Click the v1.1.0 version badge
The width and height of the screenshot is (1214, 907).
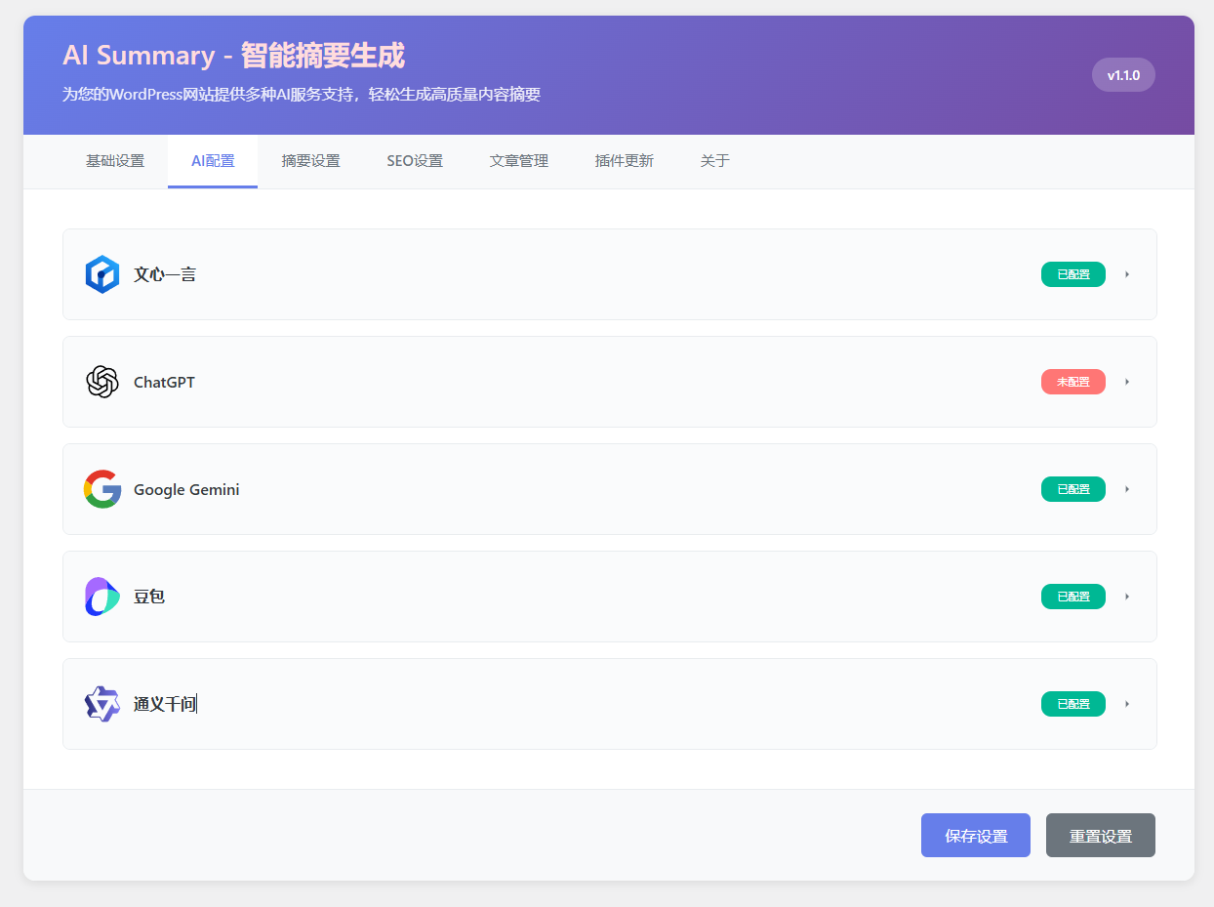pyautogui.click(x=1123, y=74)
